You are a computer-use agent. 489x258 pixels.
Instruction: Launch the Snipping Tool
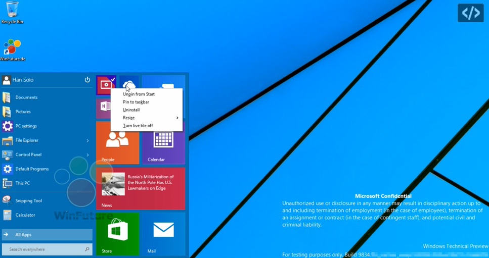(x=47, y=201)
